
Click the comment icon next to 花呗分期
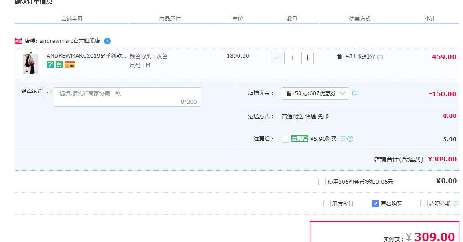(x=456, y=204)
